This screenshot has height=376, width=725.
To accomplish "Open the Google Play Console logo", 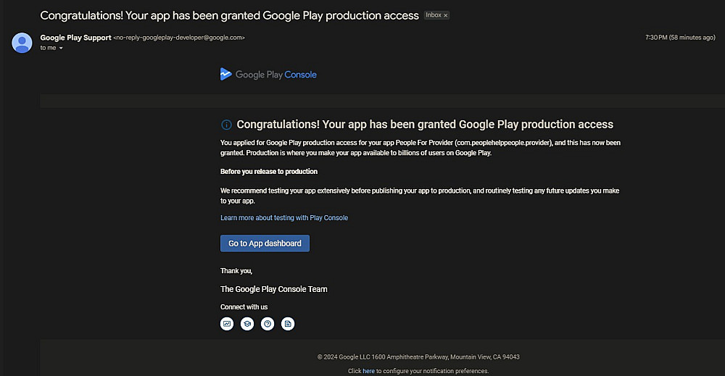I will click(x=268, y=74).
